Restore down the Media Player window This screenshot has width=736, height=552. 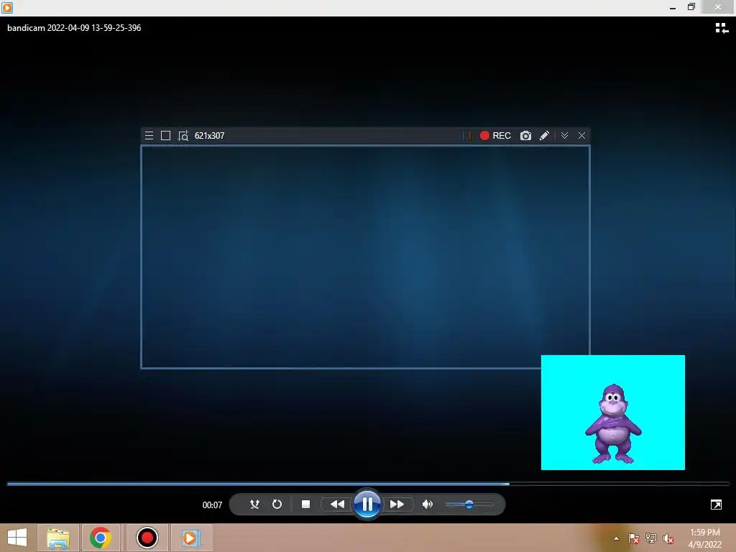pyautogui.click(x=691, y=6)
